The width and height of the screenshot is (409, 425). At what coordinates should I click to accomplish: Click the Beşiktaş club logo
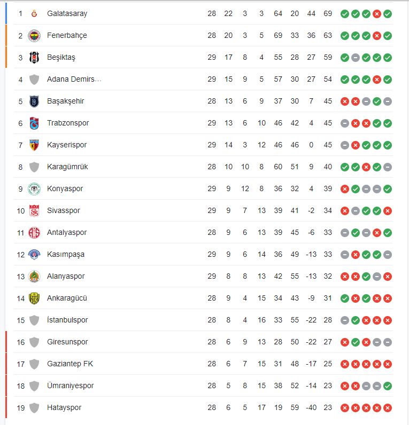pyautogui.click(x=34, y=57)
